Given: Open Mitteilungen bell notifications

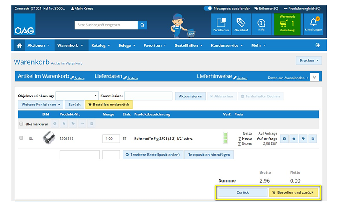Looking at the screenshot, I should [313, 24].
